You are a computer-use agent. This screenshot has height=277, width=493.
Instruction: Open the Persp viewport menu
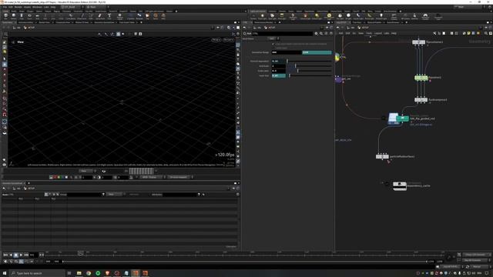216,40
